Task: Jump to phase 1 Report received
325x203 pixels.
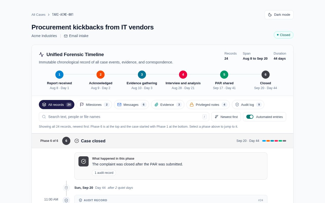Action: (x=59, y=80)
